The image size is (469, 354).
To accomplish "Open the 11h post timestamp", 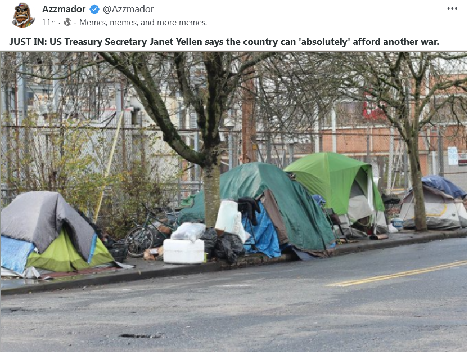I will tap(49, 23).
